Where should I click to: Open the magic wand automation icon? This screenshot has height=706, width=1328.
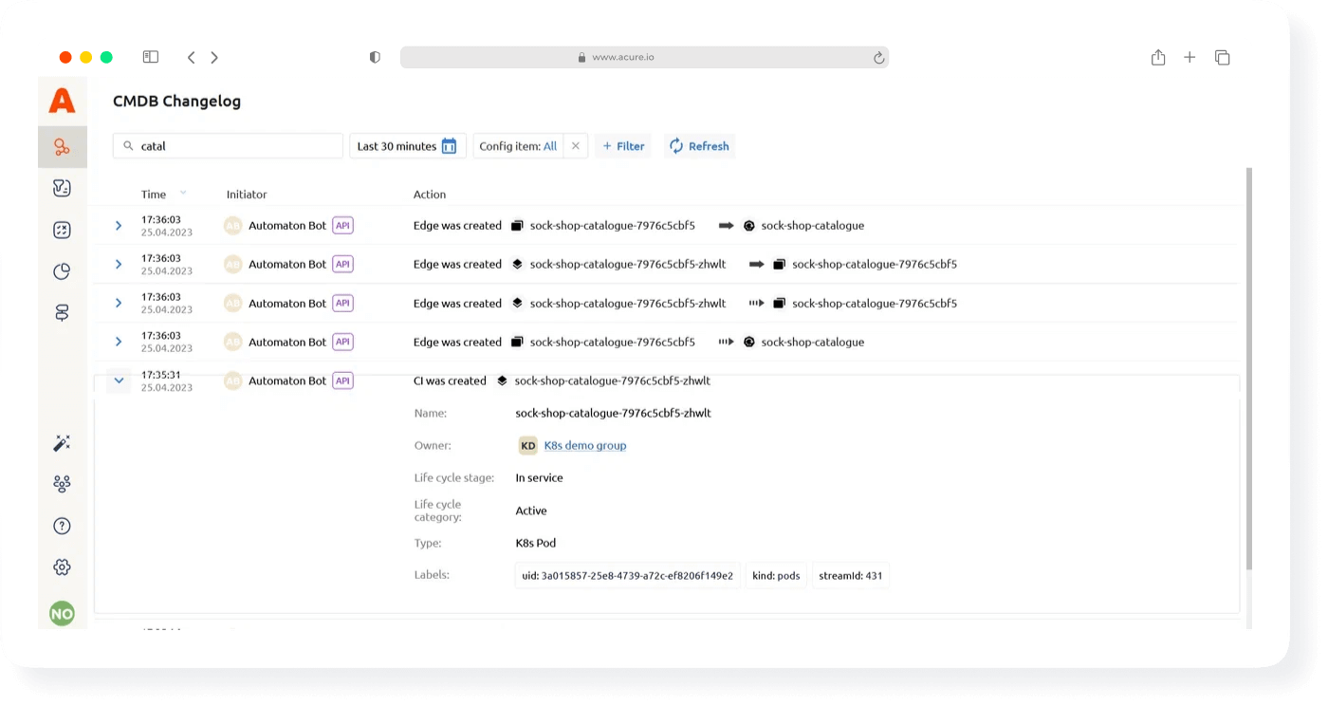click(62, 443)
